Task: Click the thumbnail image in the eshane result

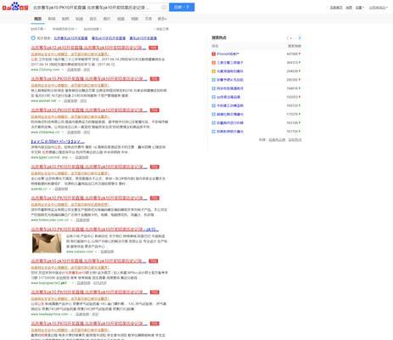Action: click(47, 243)
